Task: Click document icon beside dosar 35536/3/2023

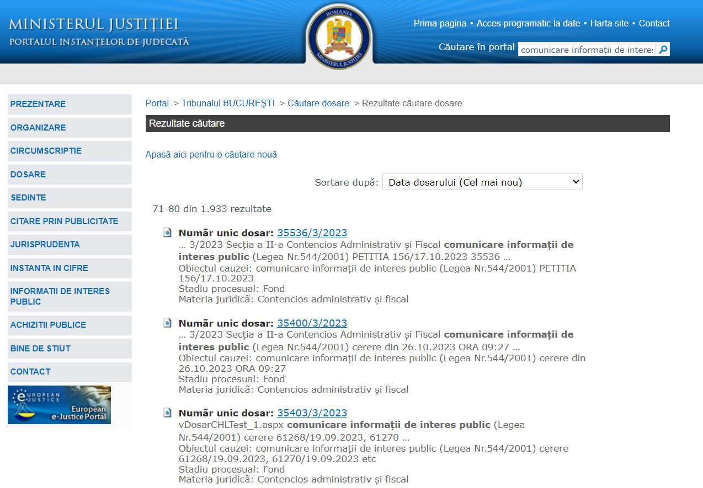Action: [x=168, y=232]
